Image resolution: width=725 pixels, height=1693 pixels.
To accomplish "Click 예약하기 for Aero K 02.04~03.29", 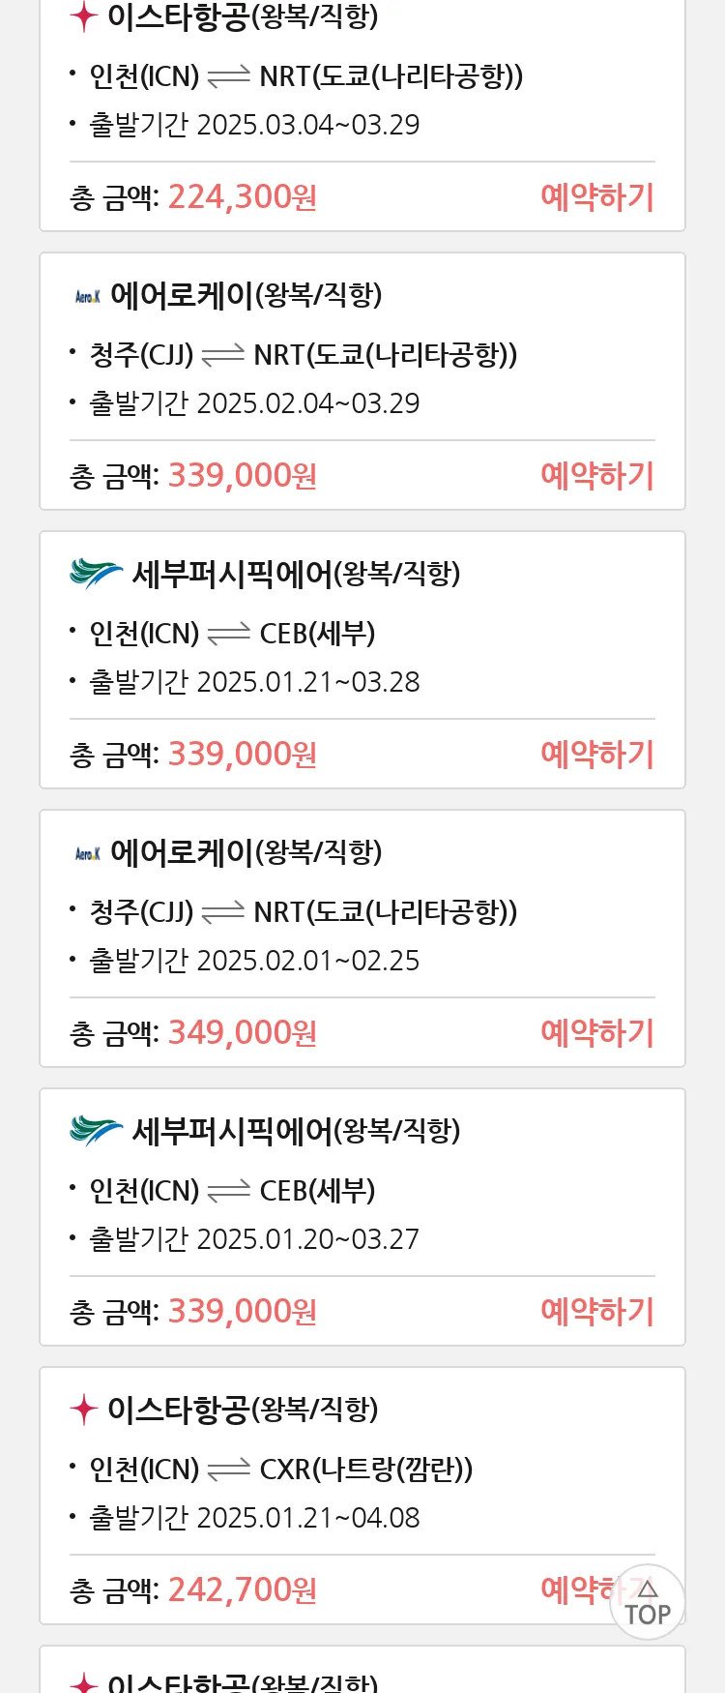I will [x=597, y=476].
